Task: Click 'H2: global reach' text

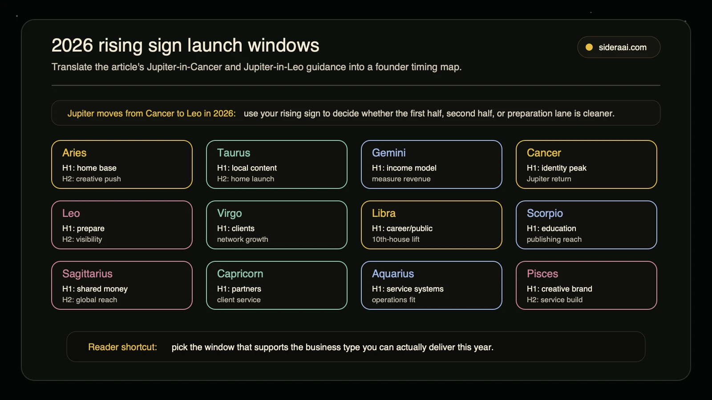Action: [x=89, y=300]
